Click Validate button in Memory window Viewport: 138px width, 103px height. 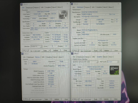57,99
